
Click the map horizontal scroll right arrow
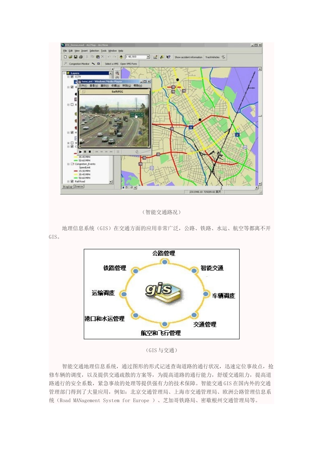point(256,187)
